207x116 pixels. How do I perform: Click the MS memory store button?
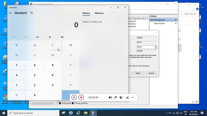point(62,37)
